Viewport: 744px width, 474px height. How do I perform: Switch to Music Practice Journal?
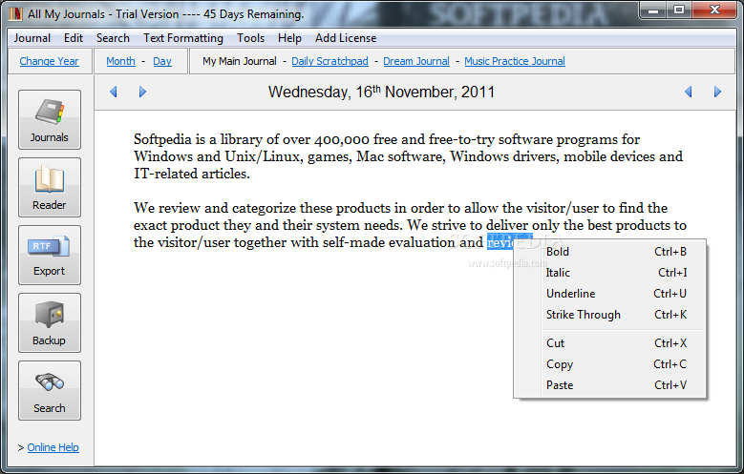(x=515, y=61)
